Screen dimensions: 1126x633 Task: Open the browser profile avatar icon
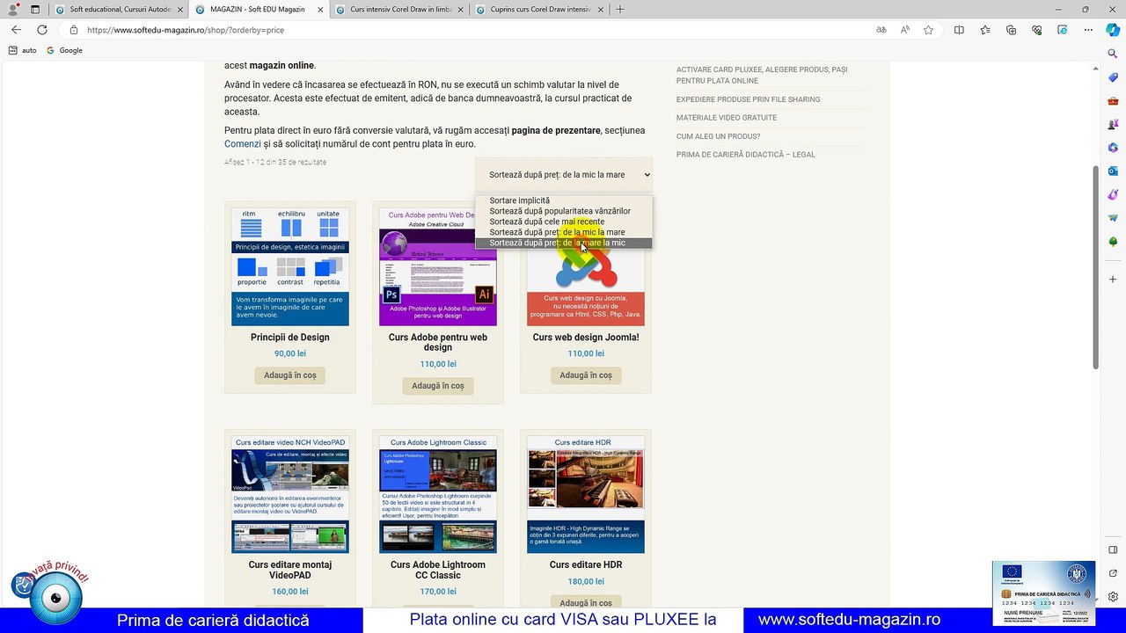tap(12, 10)
